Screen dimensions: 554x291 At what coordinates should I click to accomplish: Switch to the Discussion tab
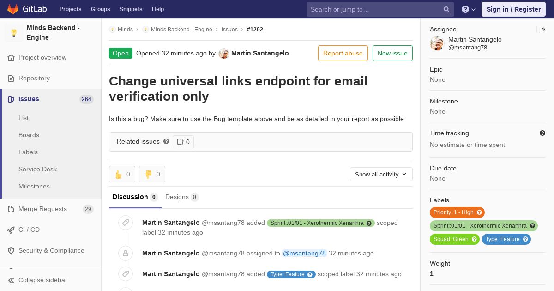coord(135,197)
